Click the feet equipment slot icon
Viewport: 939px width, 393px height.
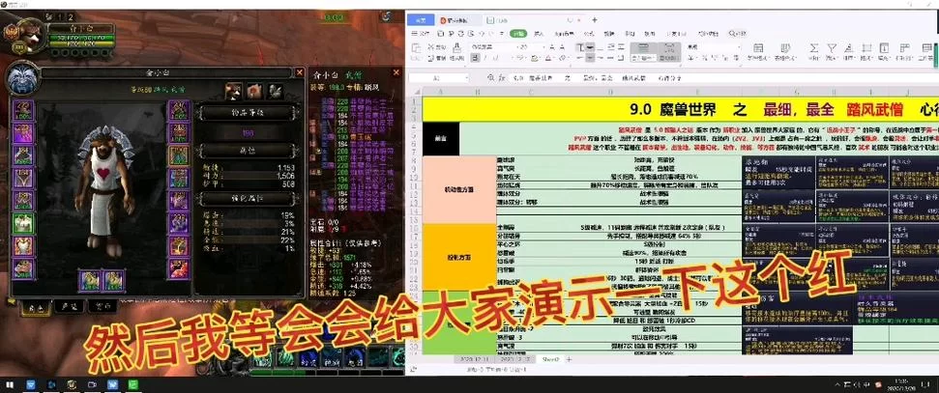pos(179,179)
